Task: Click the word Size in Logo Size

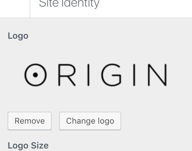Action: pos(40,145)
